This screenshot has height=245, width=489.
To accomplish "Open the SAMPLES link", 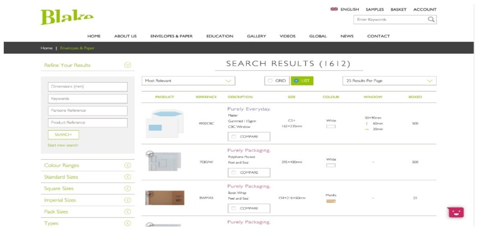I will (374, 9).
